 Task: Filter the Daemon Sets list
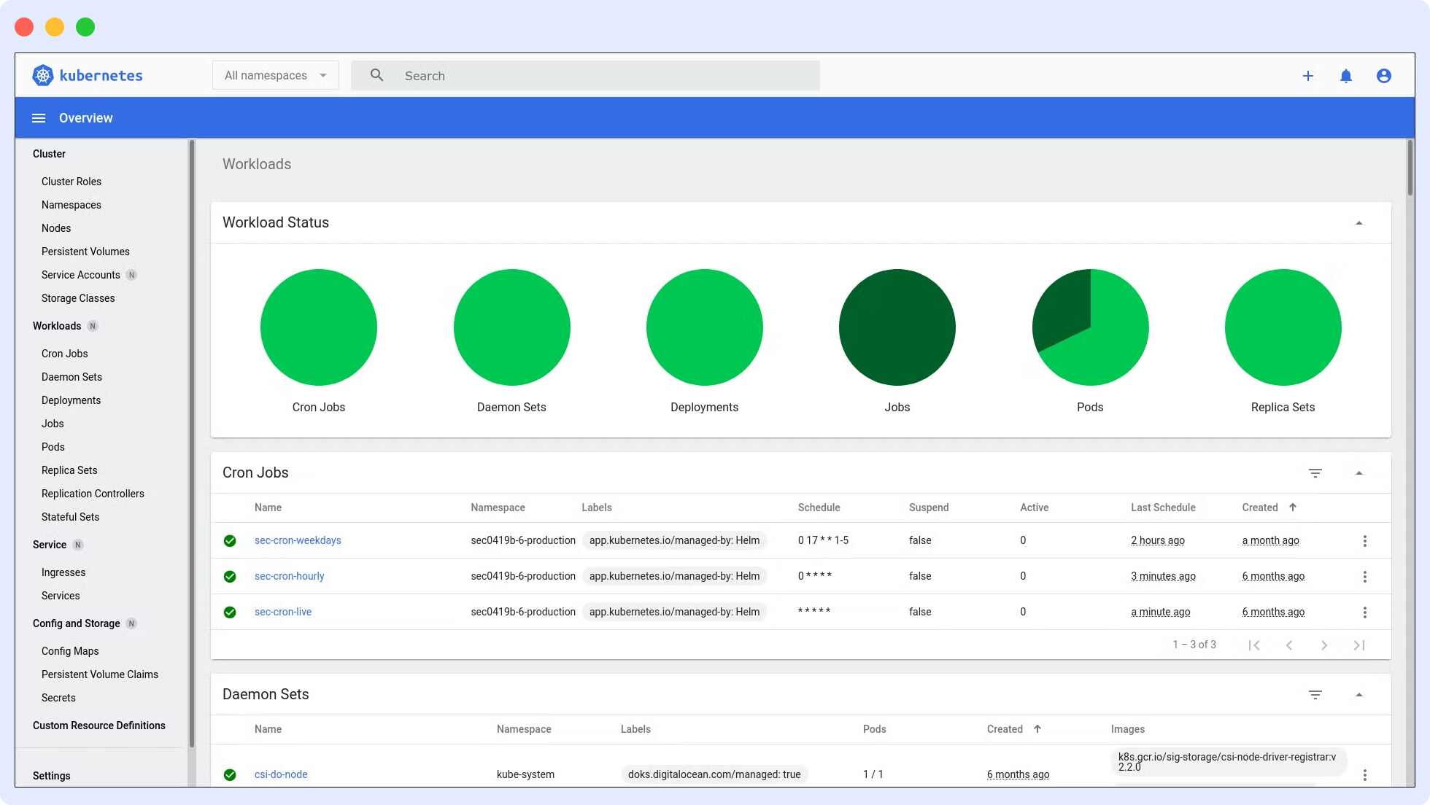tap(1315, 694)
